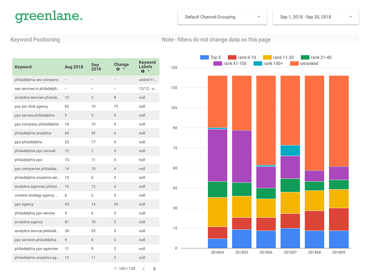Click the purple segment of the 201804 bar
The height and width of the screenshot is (276, 368).
tap(217, 155)
